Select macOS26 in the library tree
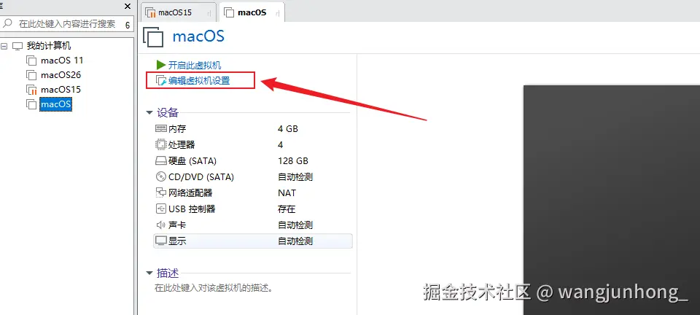Image resolution: width=700 pixels, height=315 pixels. click(x=61, y=75)
